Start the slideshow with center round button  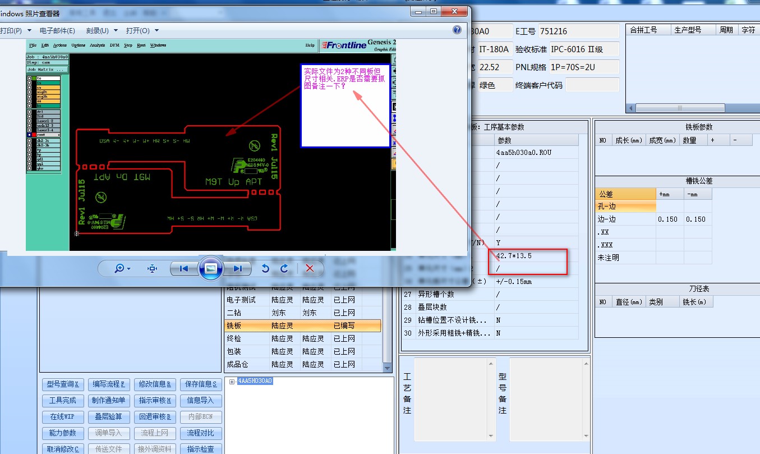(210, 268)
